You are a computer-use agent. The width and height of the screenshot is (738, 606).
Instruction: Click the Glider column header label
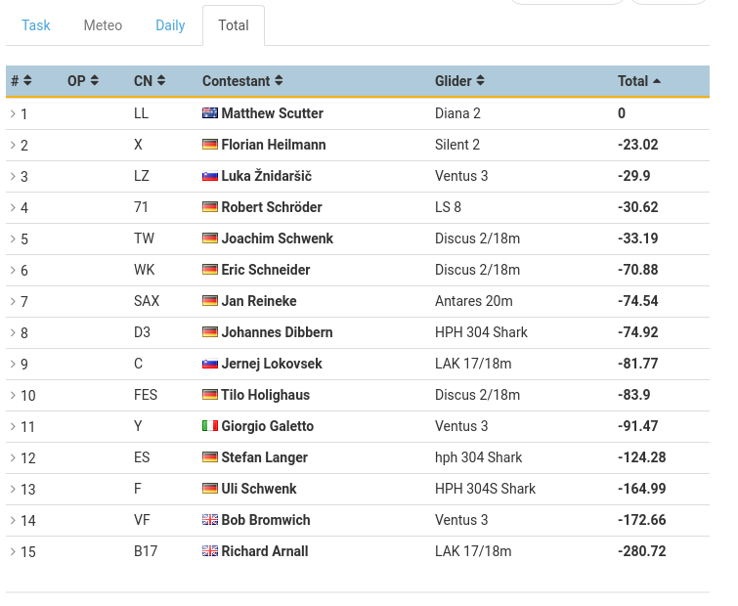pos(453,81)
